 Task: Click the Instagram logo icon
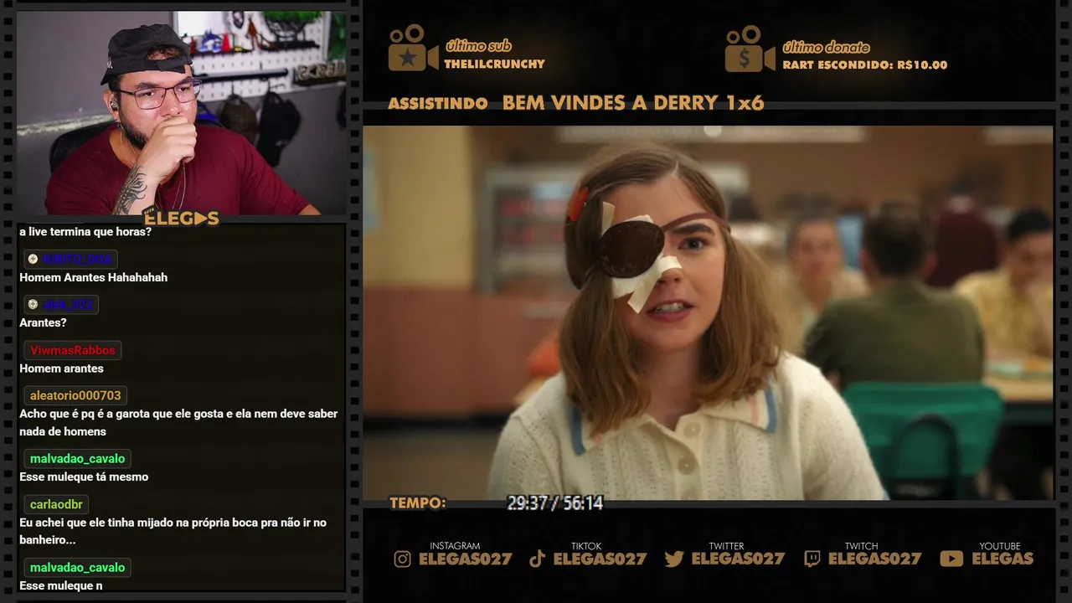coord(403,559)
